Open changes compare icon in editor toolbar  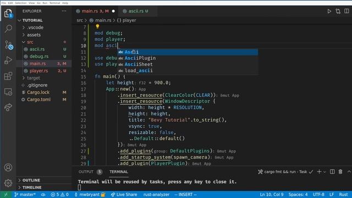pos(338,11)
